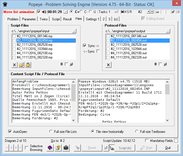Click the sB toolbar button
Viewport: 183px width, 156px height.
pos(178,12)
